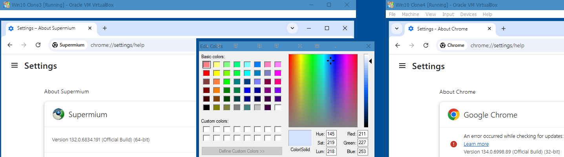This screenshot has height=157, width=564.
Task: Click the Lum value field
Action: click(331, 151)
